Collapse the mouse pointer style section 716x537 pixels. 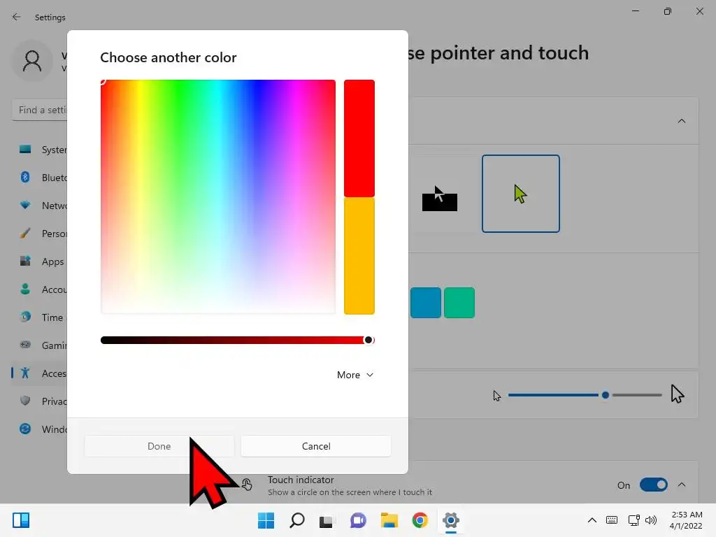coord(682,121)
